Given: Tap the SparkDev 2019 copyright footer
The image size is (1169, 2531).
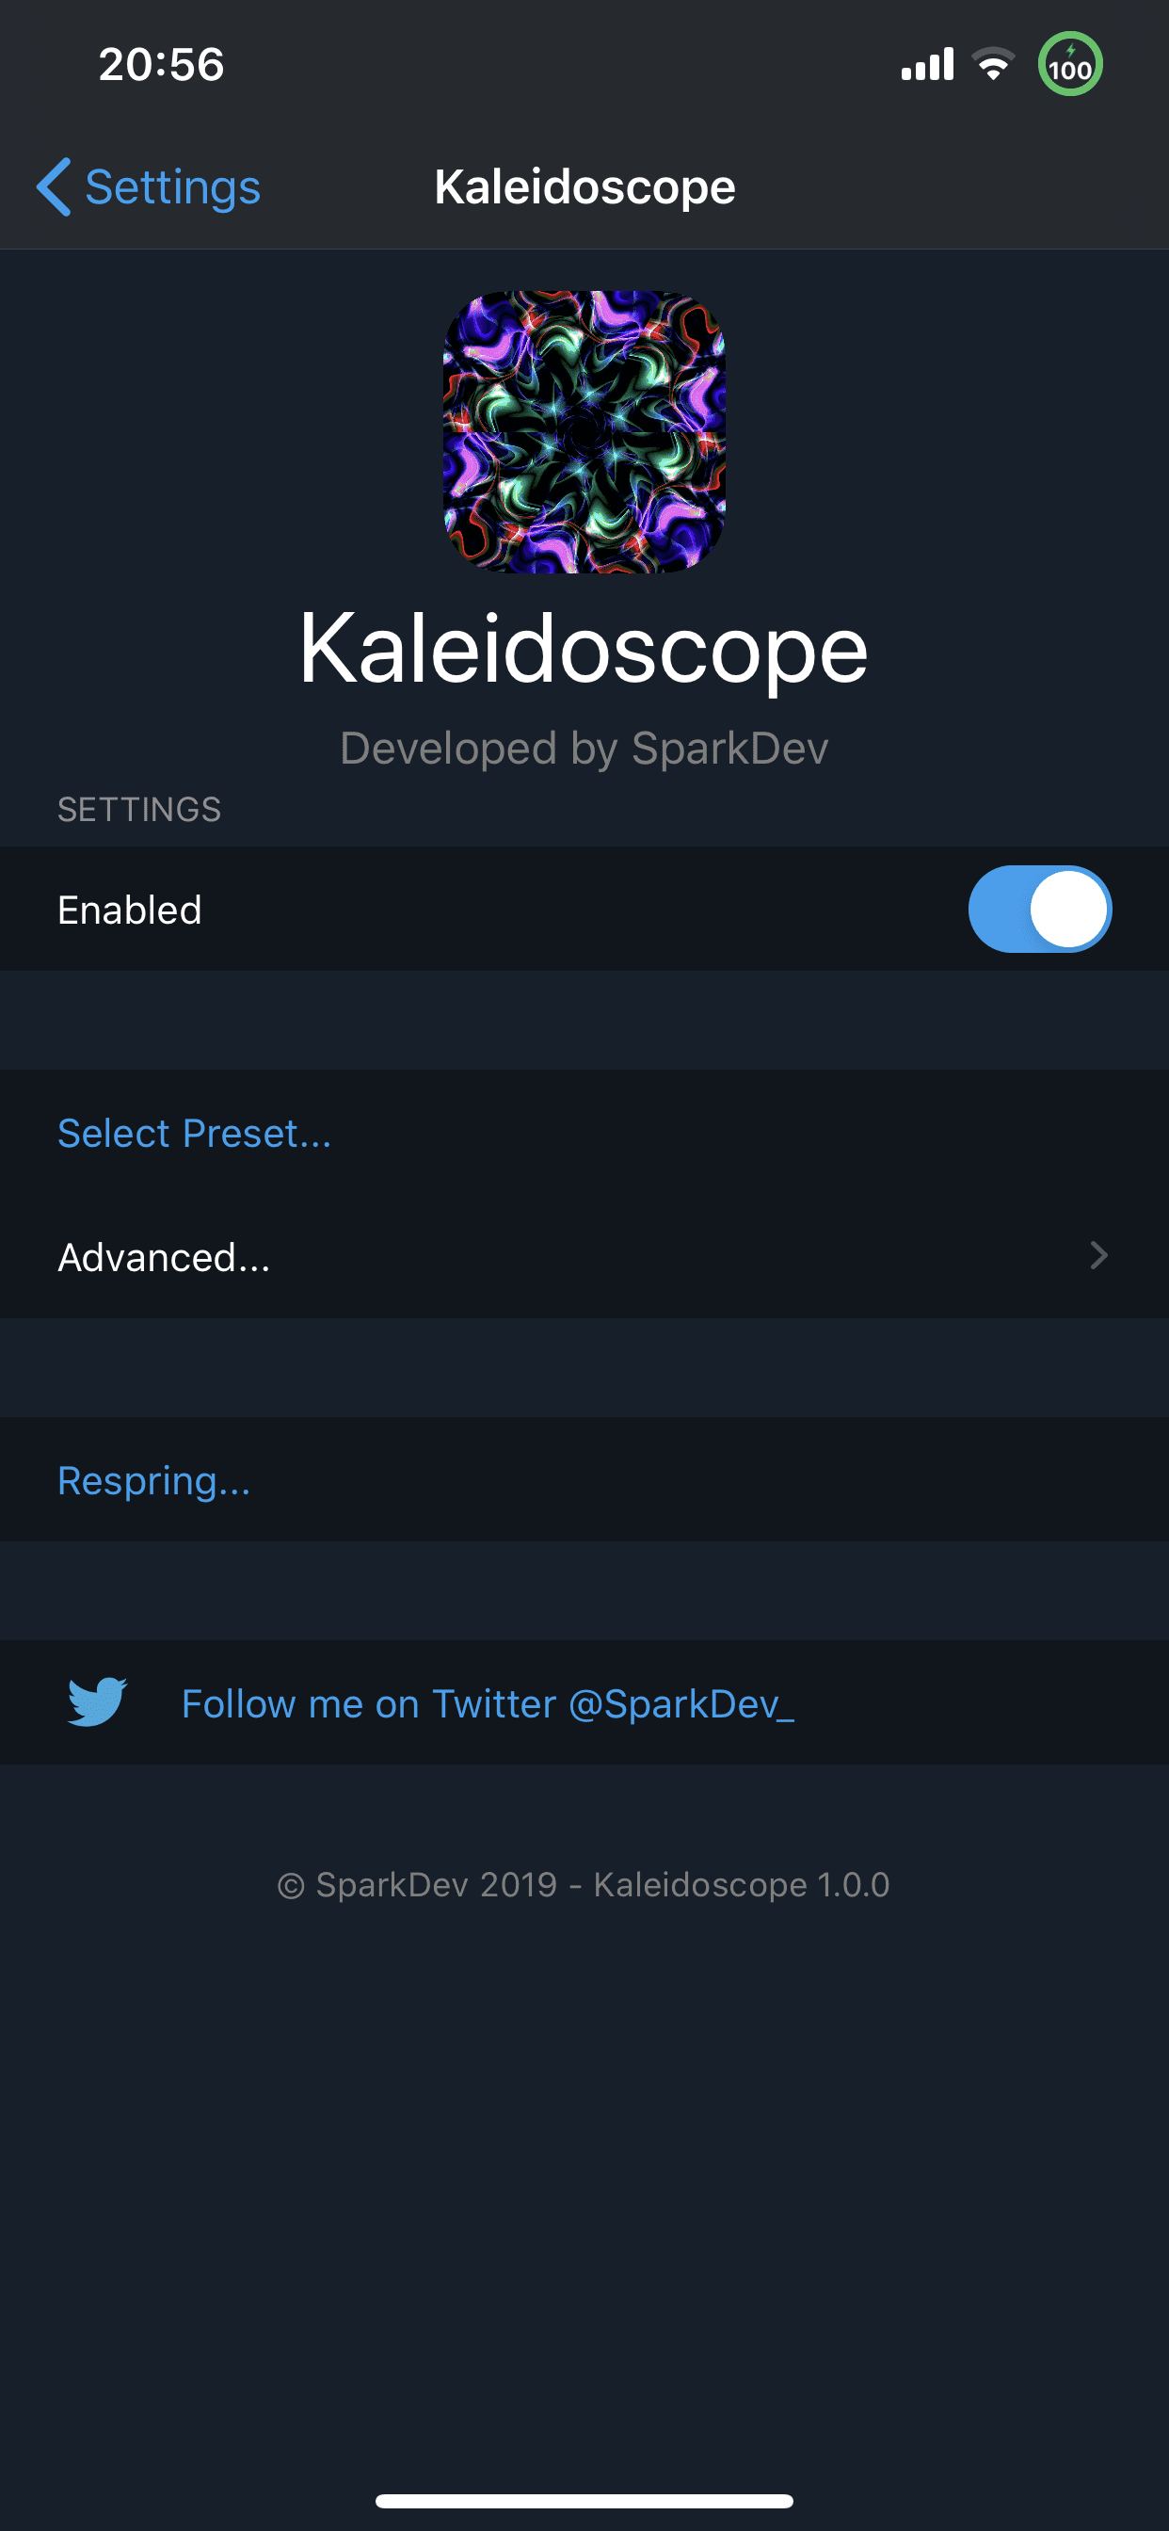Looking at the screenshot, I should [x=584, y=1884].
